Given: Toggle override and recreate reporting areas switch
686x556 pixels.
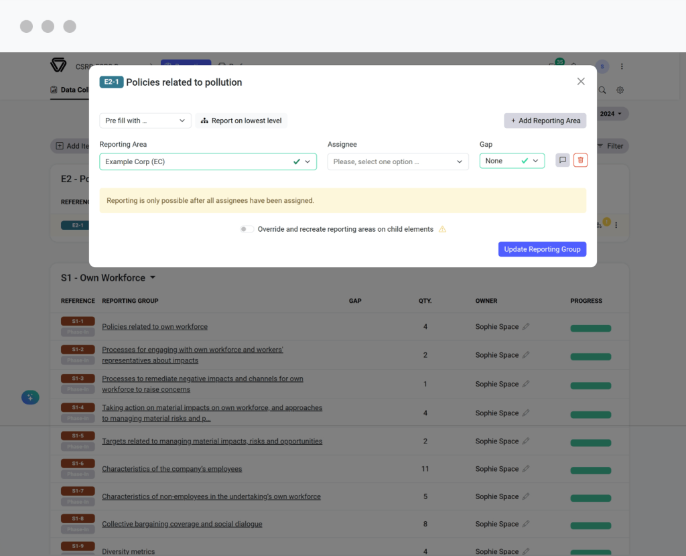Looking at the screenshot, I should click(x=247, y=229).
